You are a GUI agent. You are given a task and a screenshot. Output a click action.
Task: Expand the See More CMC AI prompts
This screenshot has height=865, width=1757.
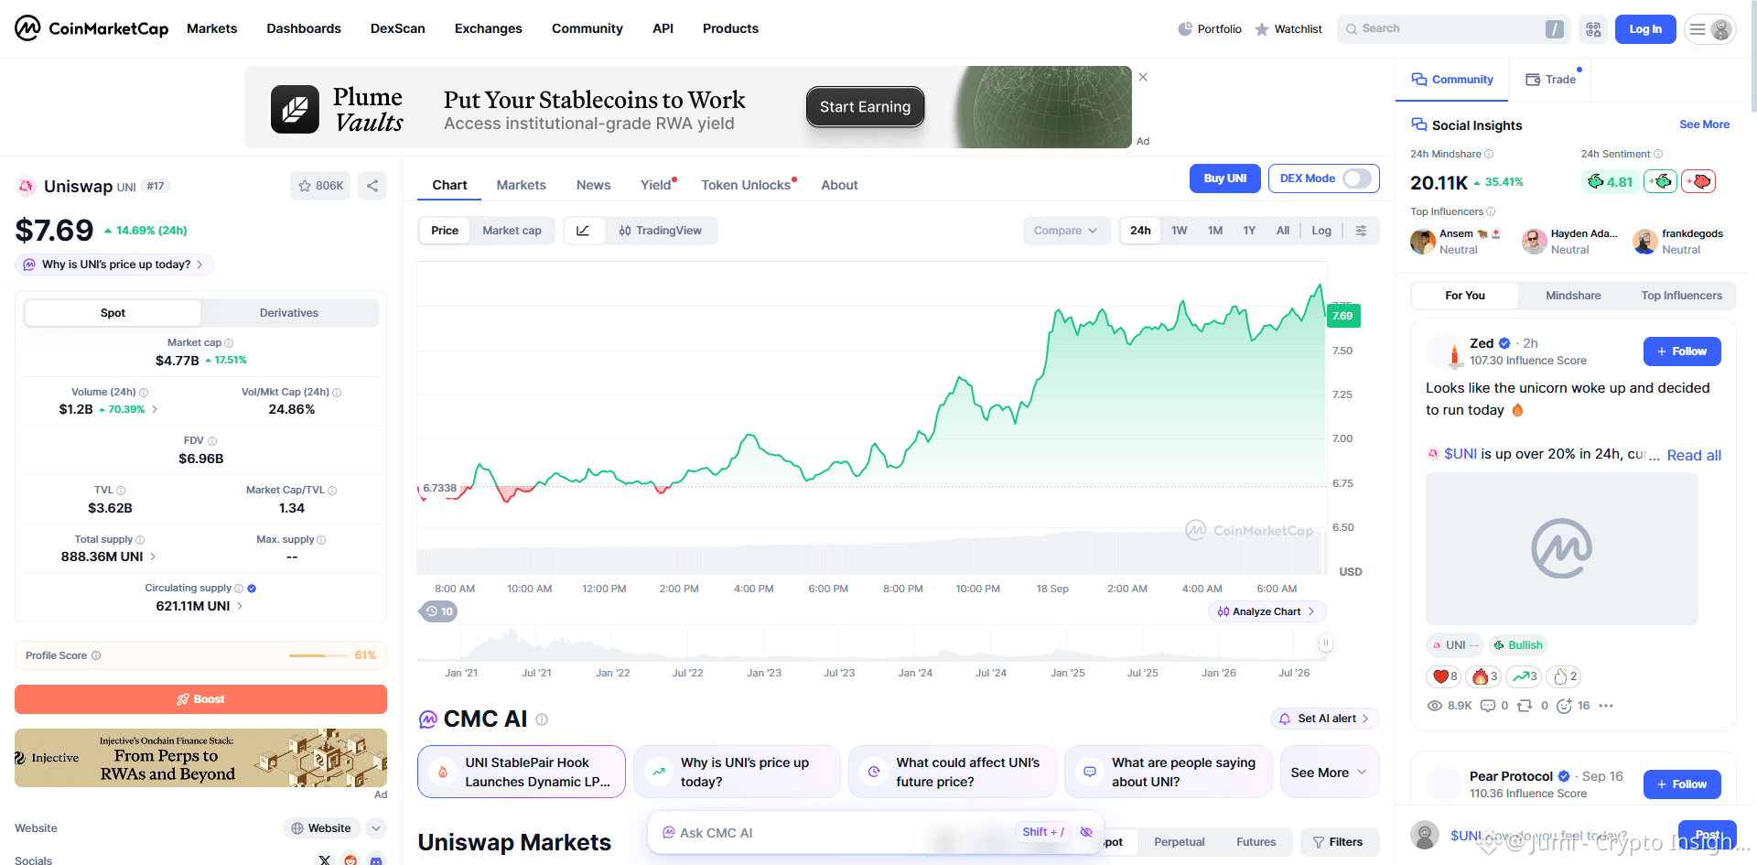point(1329,773)
